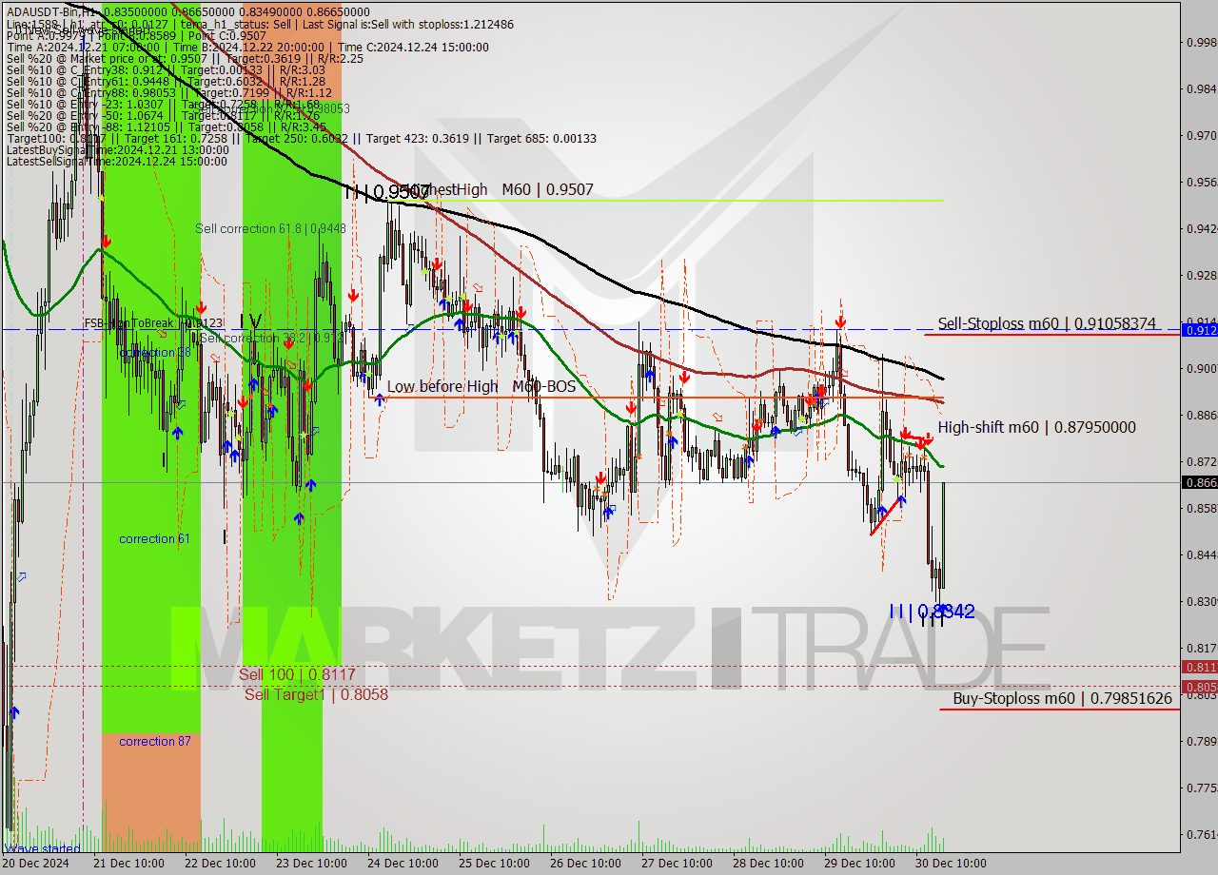Select the Sell Target1 | 0.8058 label
Image resolution: width=1218 pixels, height=875 pixels.
click(x=316, y=694)
